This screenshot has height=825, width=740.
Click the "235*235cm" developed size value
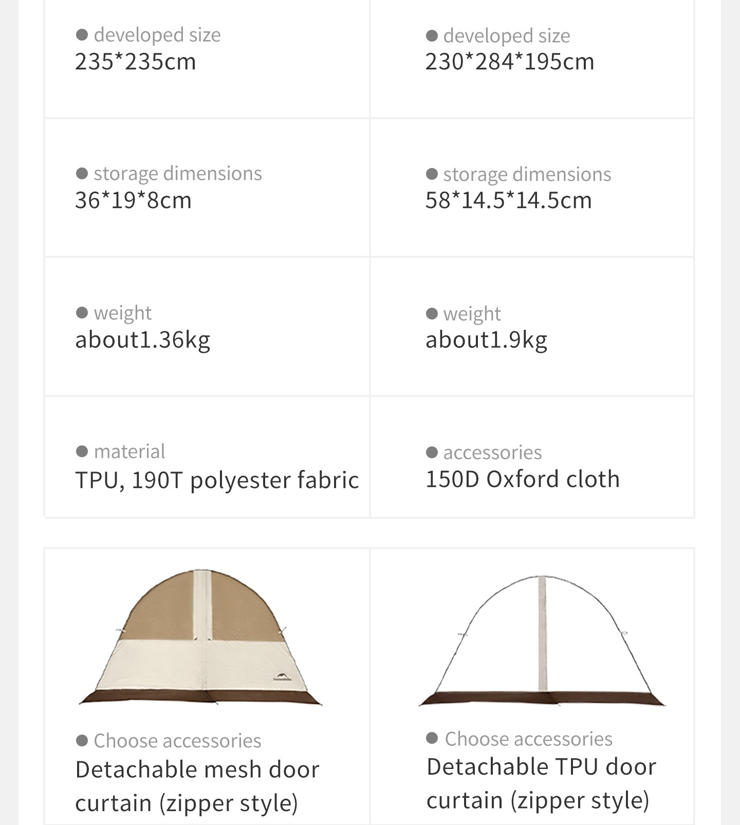click(x=136, y=62)
